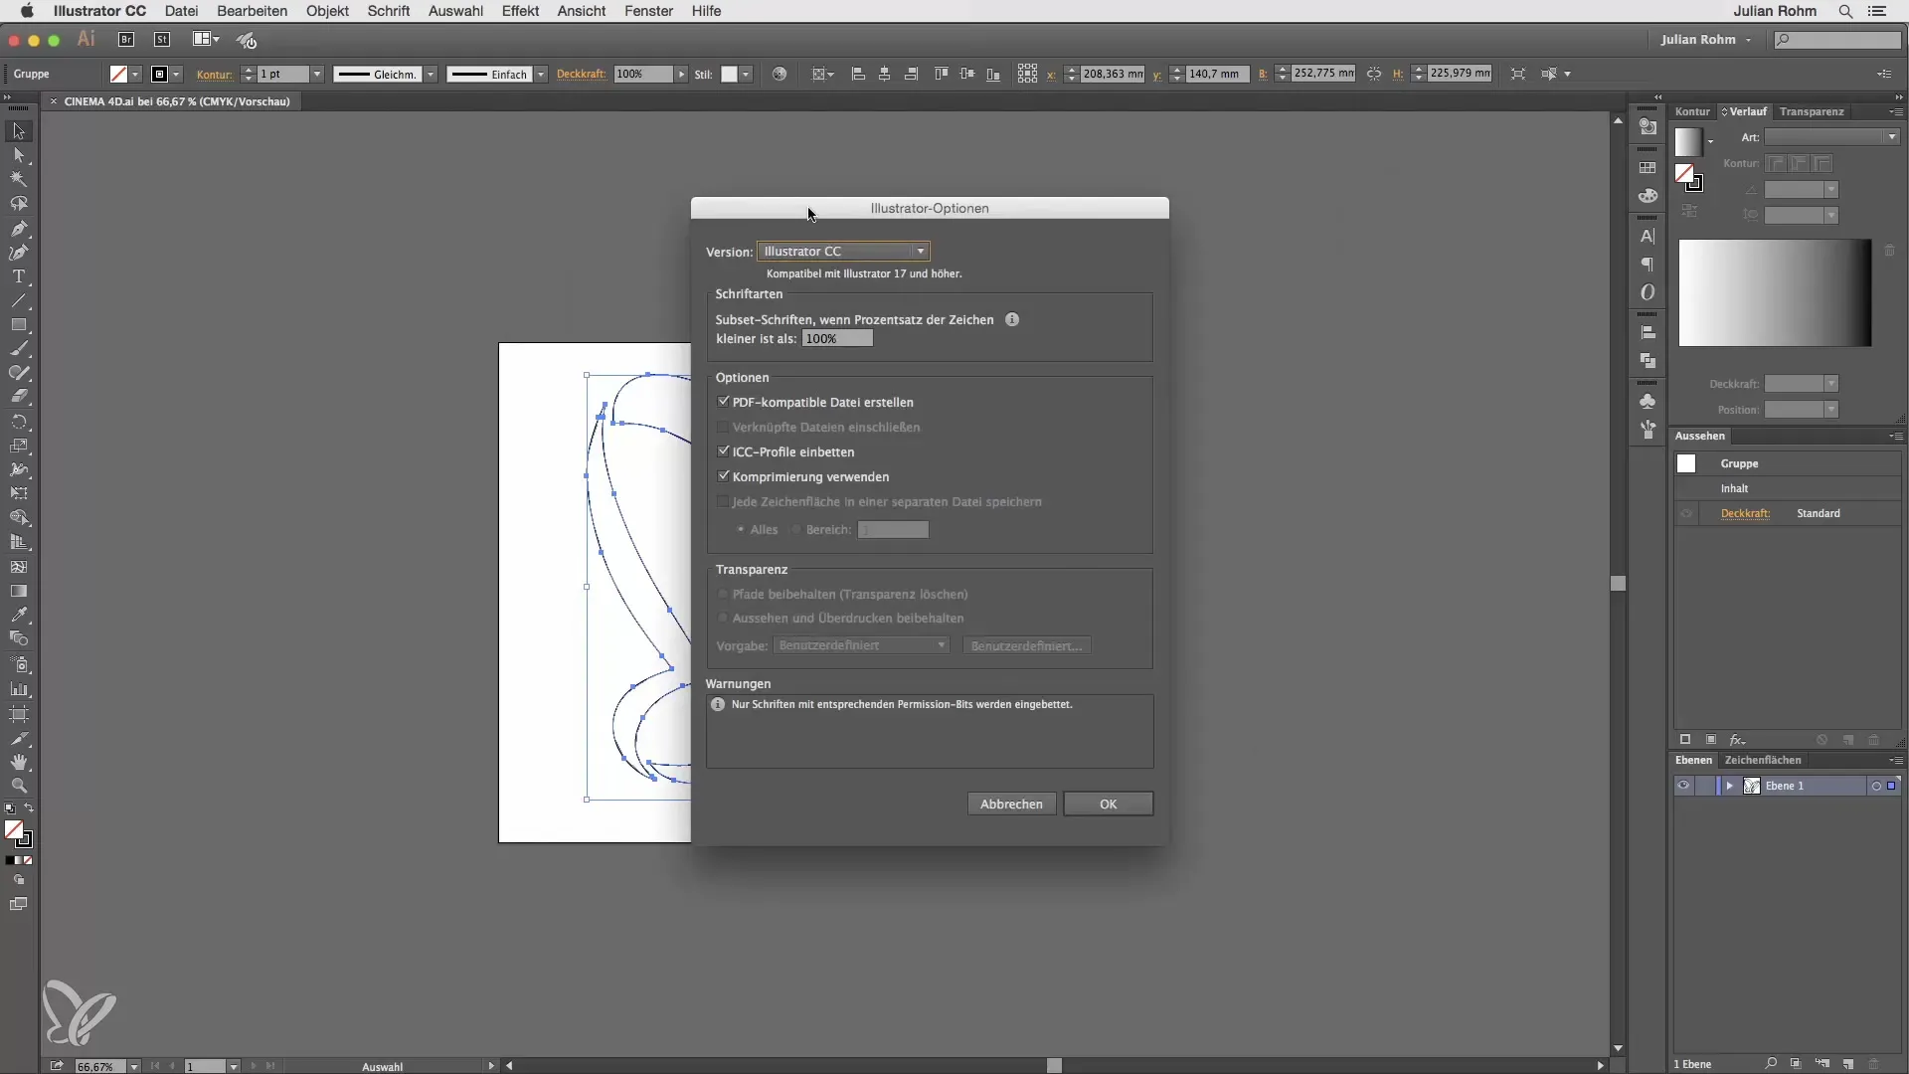
Task: Select the Eyedropper tool
Action: point(19,615)
